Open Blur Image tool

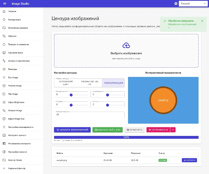tap(22, 77)
